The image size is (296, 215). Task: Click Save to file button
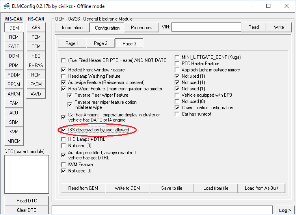[171, 188]
